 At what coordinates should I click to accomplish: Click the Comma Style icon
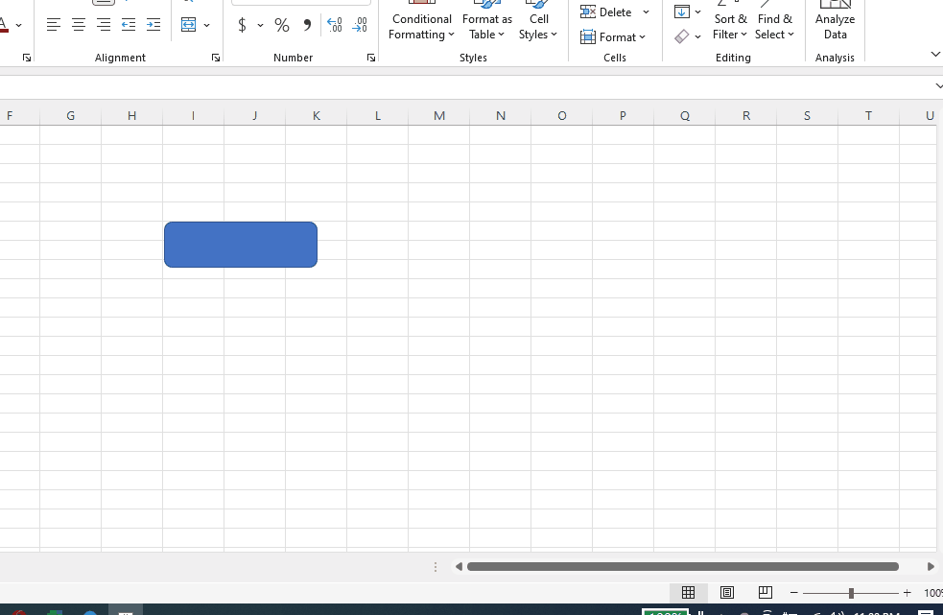(306, 25)
